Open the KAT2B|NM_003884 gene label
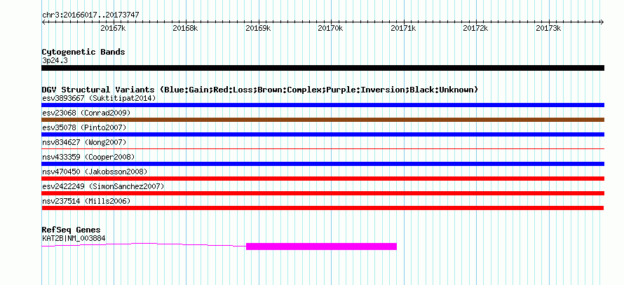This screenshot has width=624, height=285. (x=74, y=239)
